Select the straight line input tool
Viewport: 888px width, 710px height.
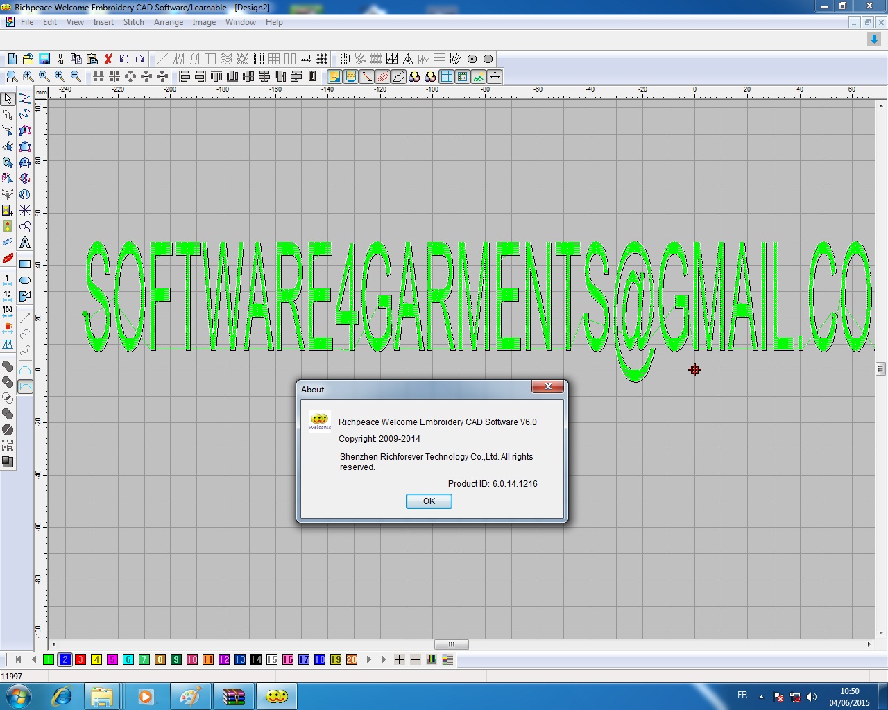pos(25,318)
